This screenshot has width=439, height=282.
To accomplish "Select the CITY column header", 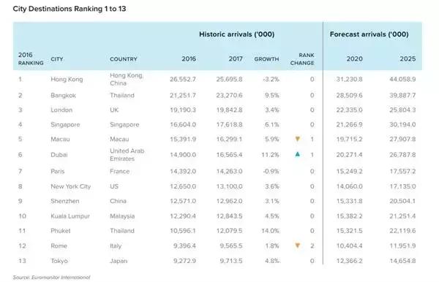I will [x=57, y=59].
